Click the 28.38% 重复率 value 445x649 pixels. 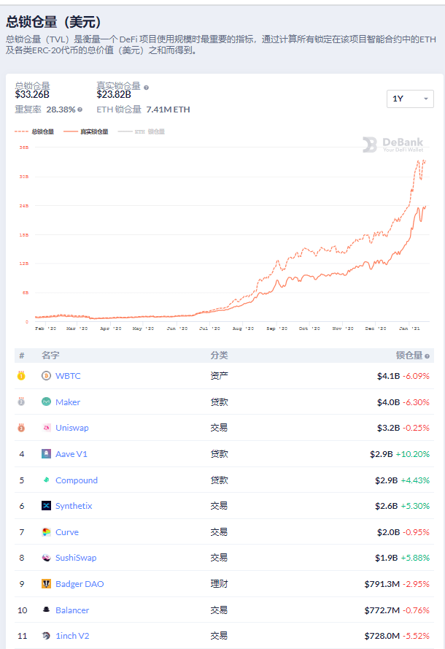[61, 110]
